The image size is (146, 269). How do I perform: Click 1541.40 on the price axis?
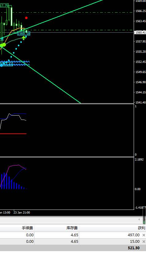[x=140, y=102]
